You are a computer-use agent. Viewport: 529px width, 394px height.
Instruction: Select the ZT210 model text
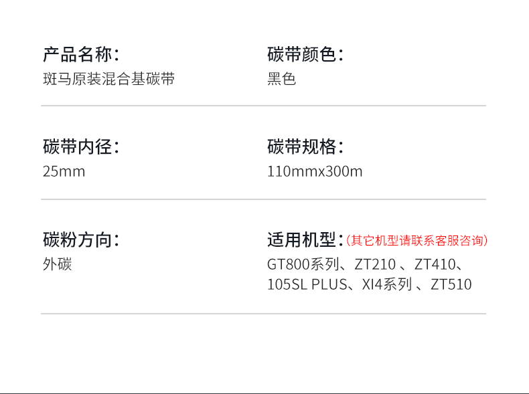(375, 264)
